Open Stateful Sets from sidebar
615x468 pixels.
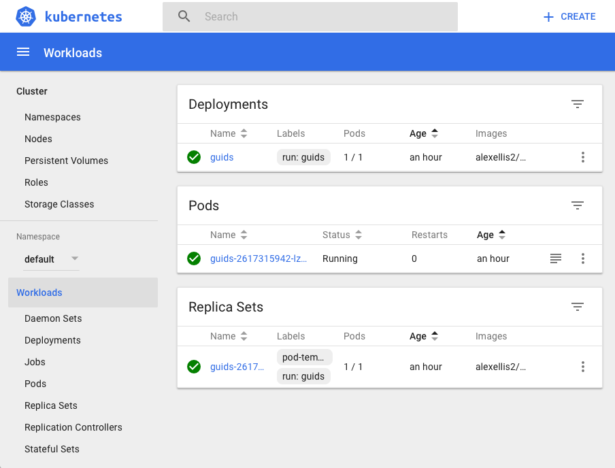52,449
